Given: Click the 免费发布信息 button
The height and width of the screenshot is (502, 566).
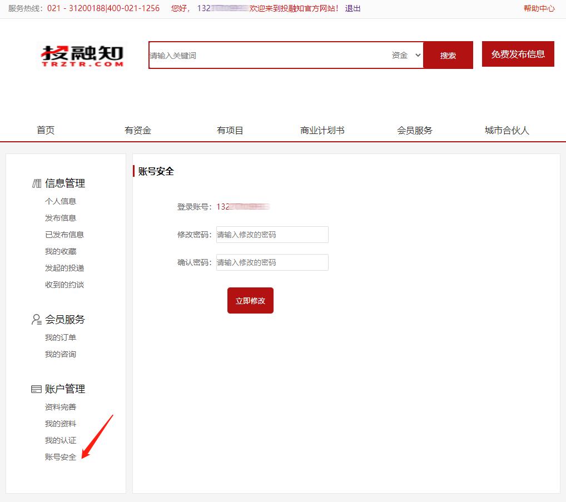Looking at the screenshot, I should coord(518,54).
